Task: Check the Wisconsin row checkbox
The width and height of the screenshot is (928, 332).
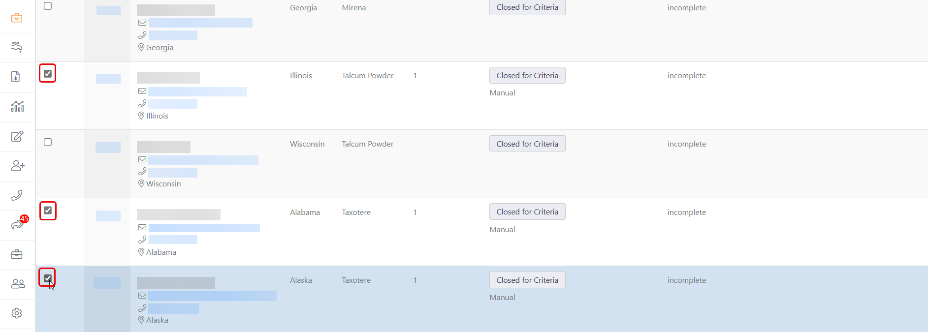Action: (x=48, y=142)
